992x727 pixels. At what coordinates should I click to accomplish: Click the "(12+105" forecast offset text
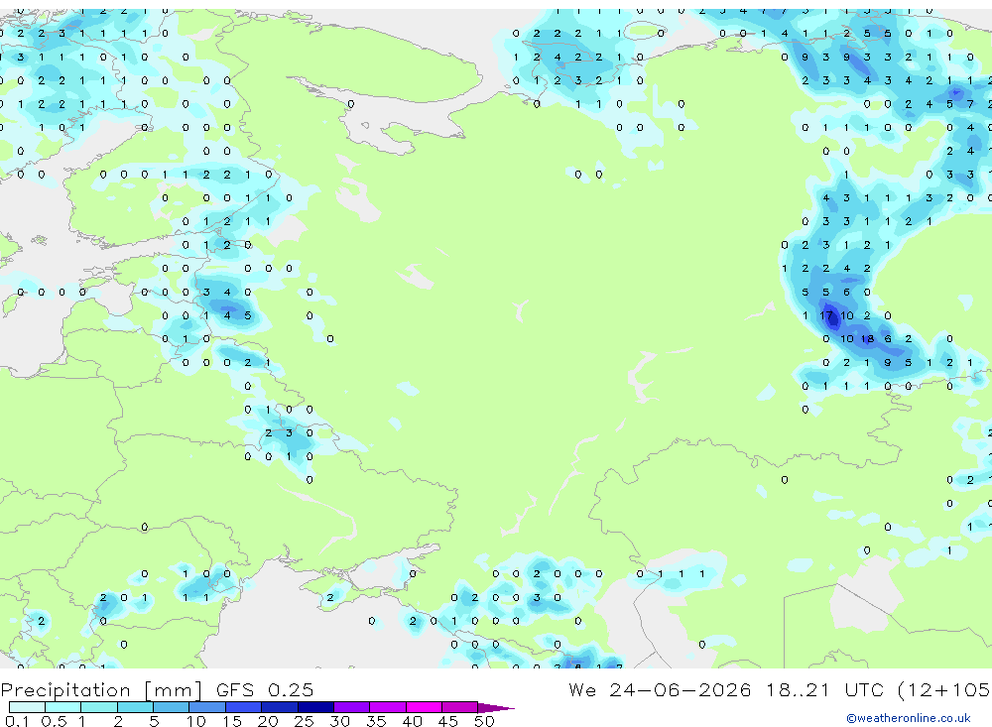[x=944, y=689]
